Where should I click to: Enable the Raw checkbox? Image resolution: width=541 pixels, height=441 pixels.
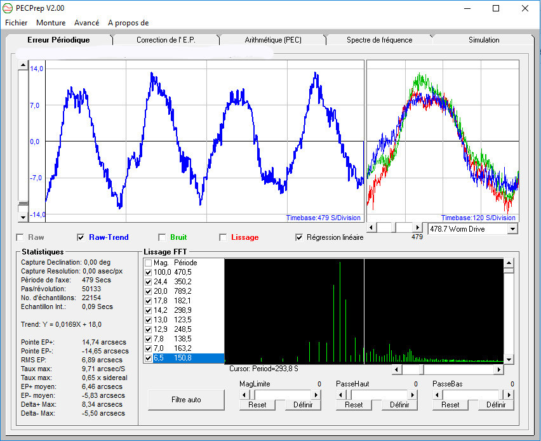pos(20,237)
